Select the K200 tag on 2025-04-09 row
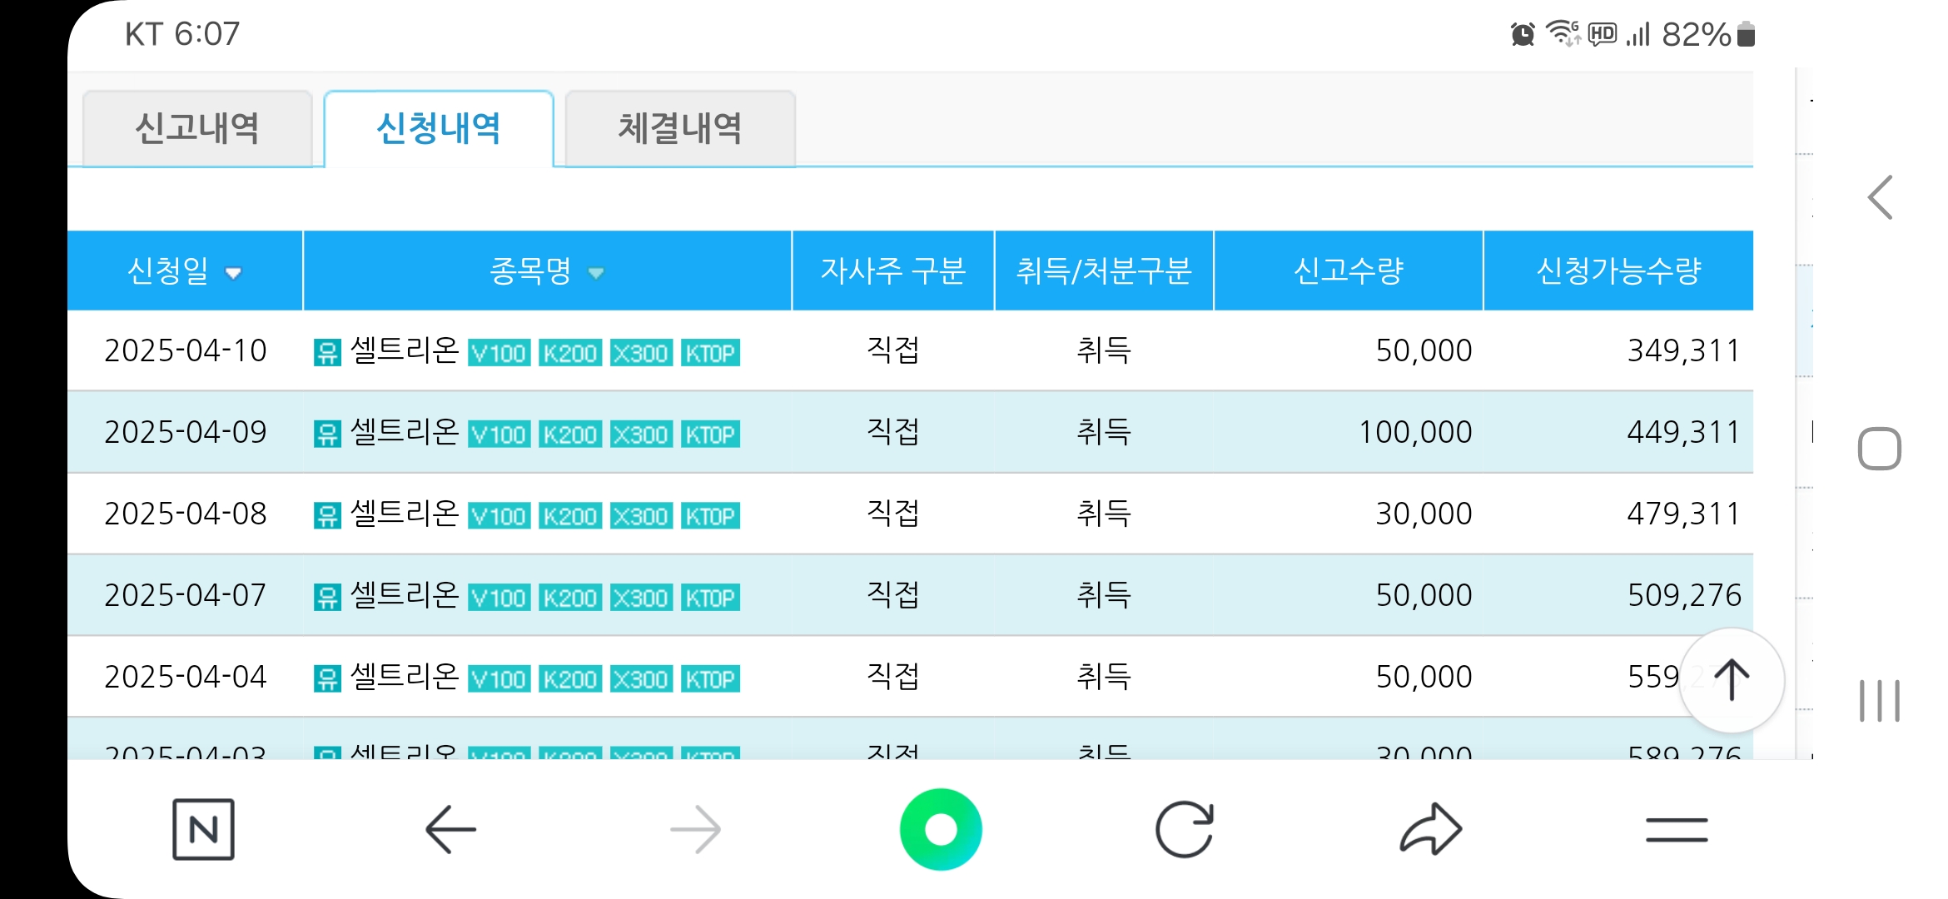Image resolution: width=1948 pixels, height=899 pixels. pyautogui.click(x=570, y=434)
